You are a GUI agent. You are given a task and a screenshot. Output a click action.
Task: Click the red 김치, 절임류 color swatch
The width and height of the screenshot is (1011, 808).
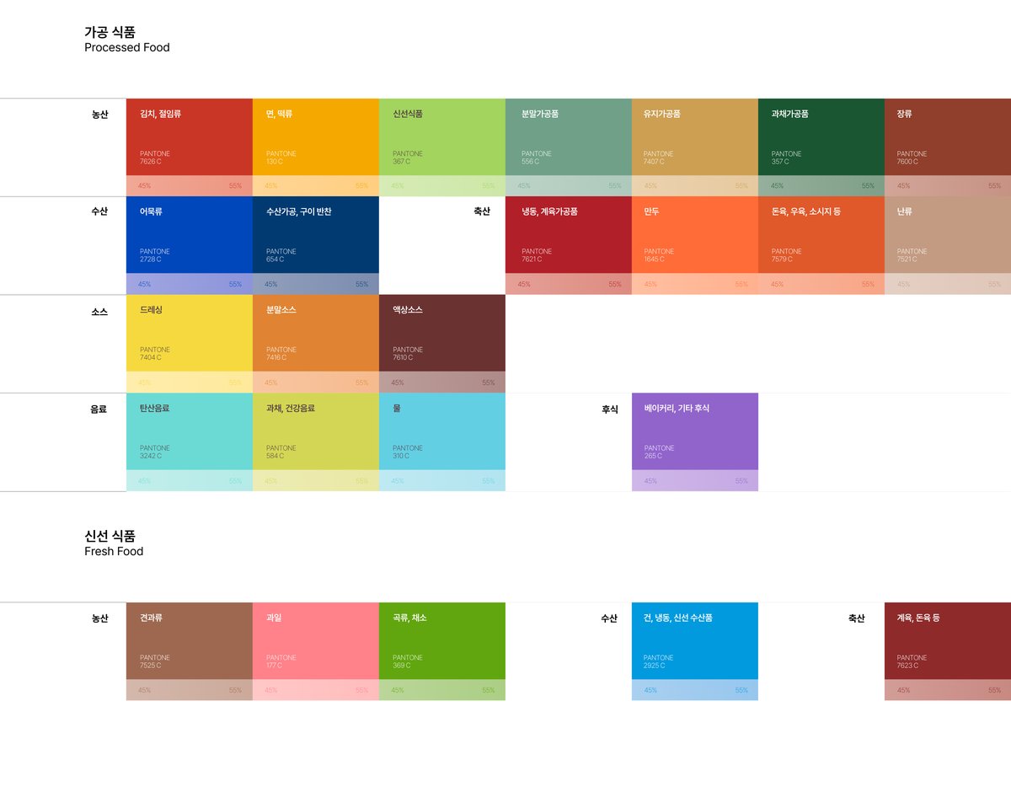(189, 136)
